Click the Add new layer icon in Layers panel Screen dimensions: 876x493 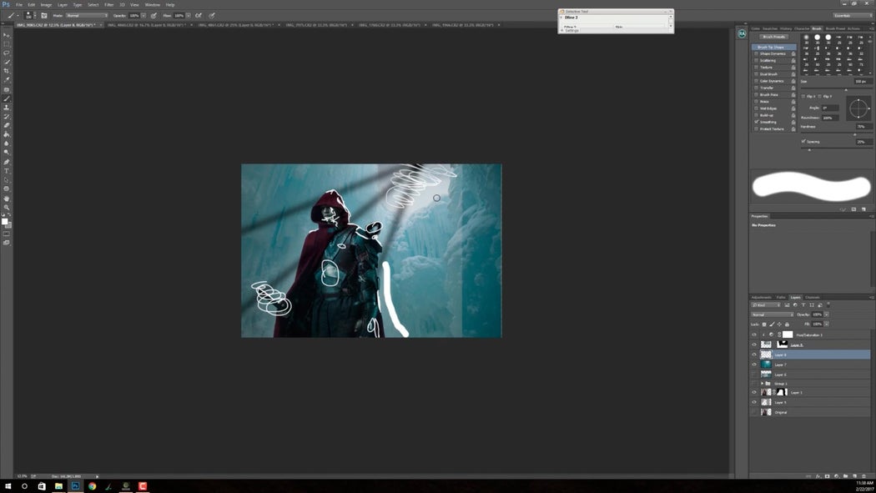[x=853, y=475]
